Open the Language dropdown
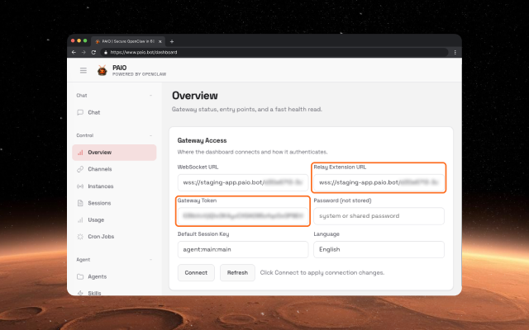529x330 pixels. tap(378, 249)
